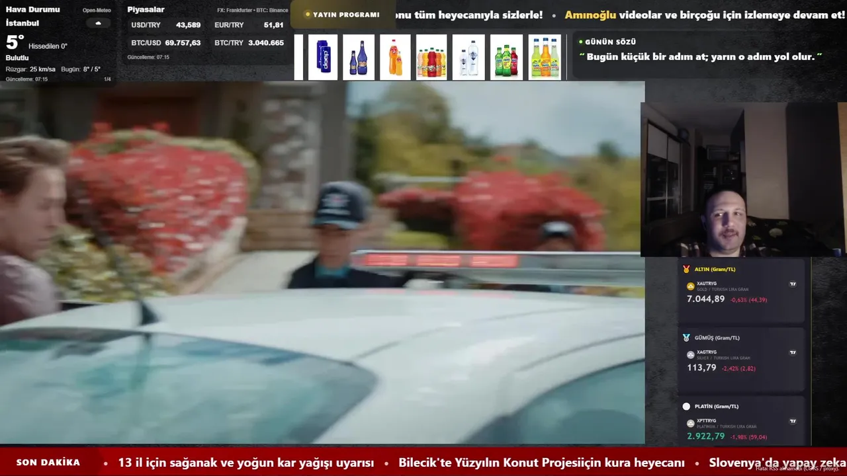Click the platinum price 2.922,79
The width and height of the screenshot is (847, 476).
click(x=705, y=436)
